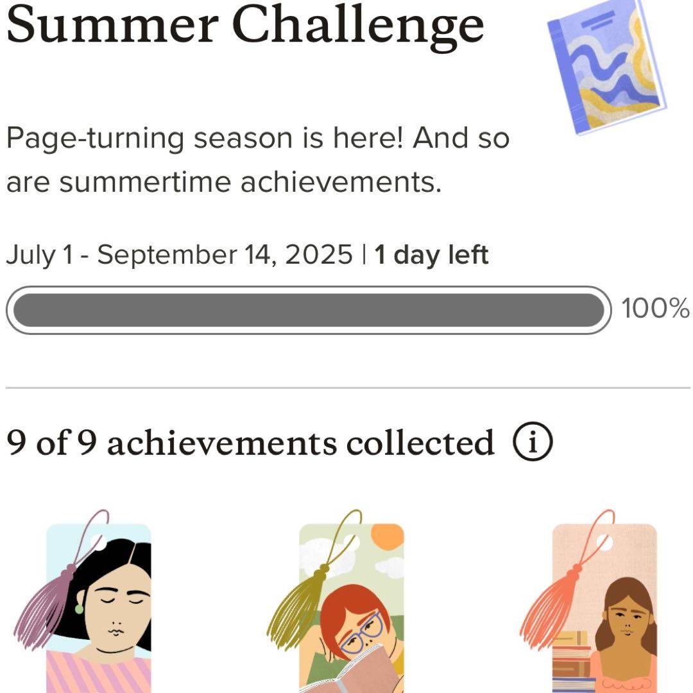The image size is (693, 693).
Task: Select the purple tassel on first bookmark
Action: pyautogui.click(x=47, y=606)
